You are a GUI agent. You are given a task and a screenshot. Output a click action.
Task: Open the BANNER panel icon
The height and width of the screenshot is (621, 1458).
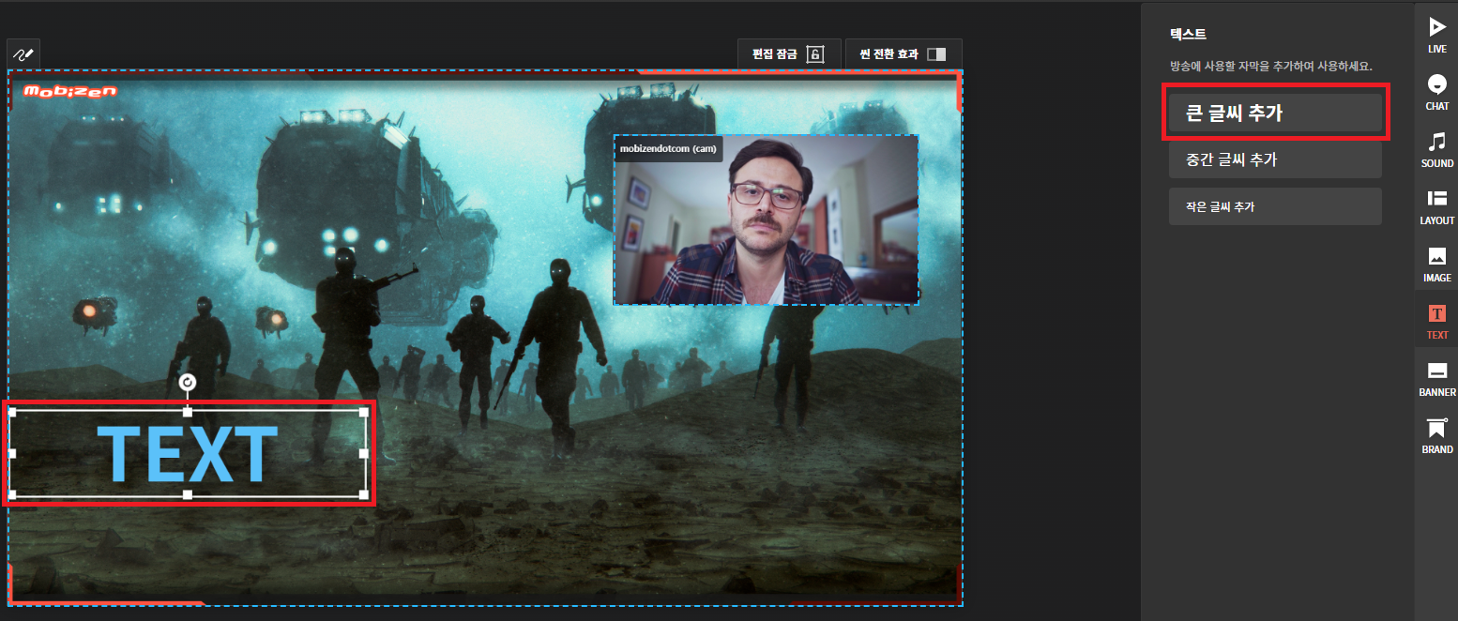(x=1436, y=378)
